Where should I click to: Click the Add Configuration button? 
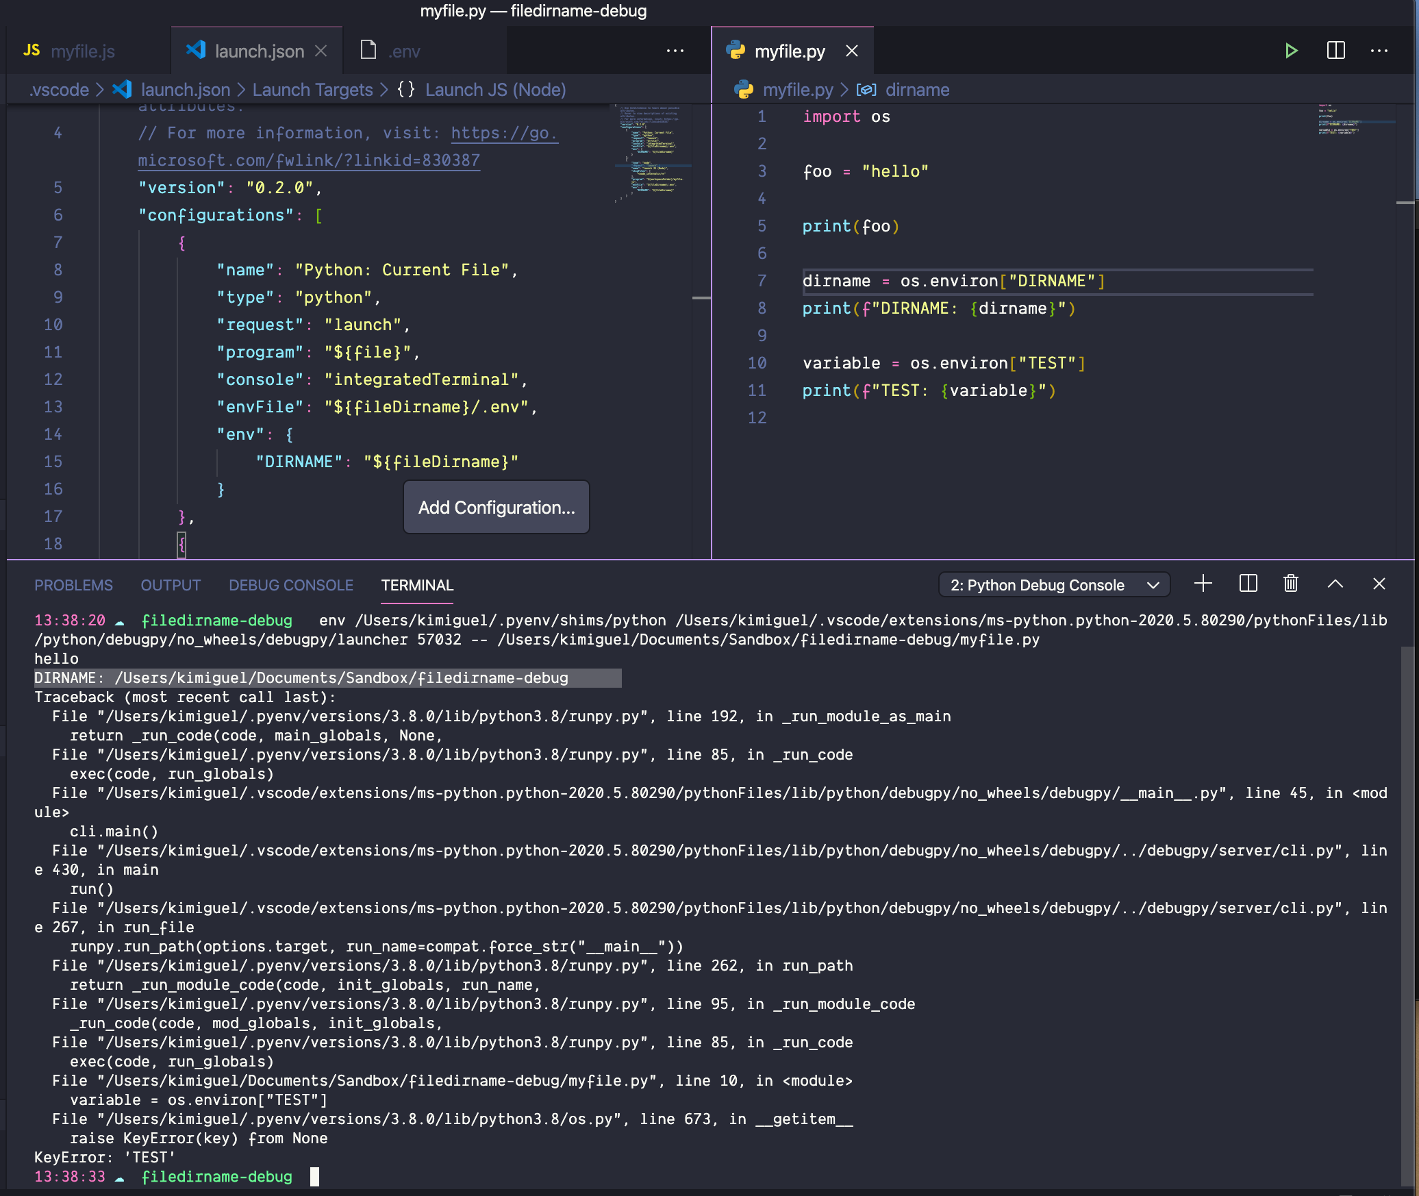pyautogui.click(x=496, y=508)
